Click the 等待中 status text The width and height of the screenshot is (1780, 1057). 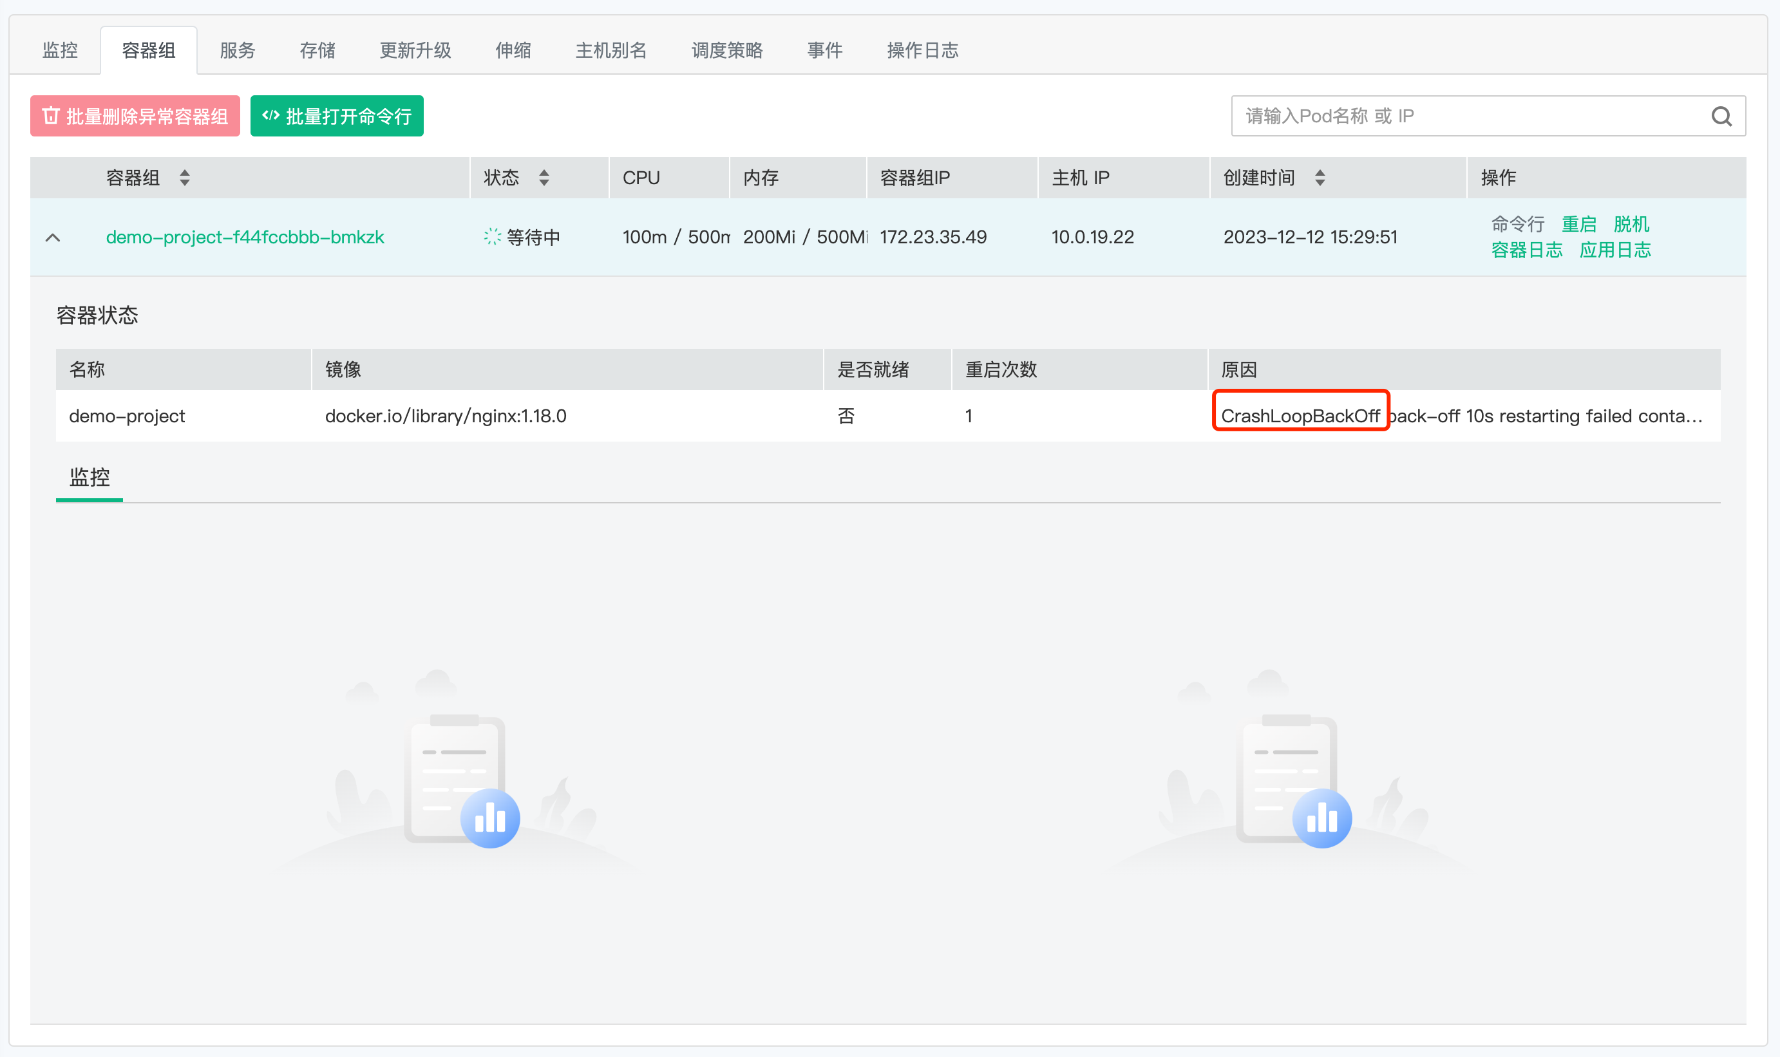tap(534, 237)
